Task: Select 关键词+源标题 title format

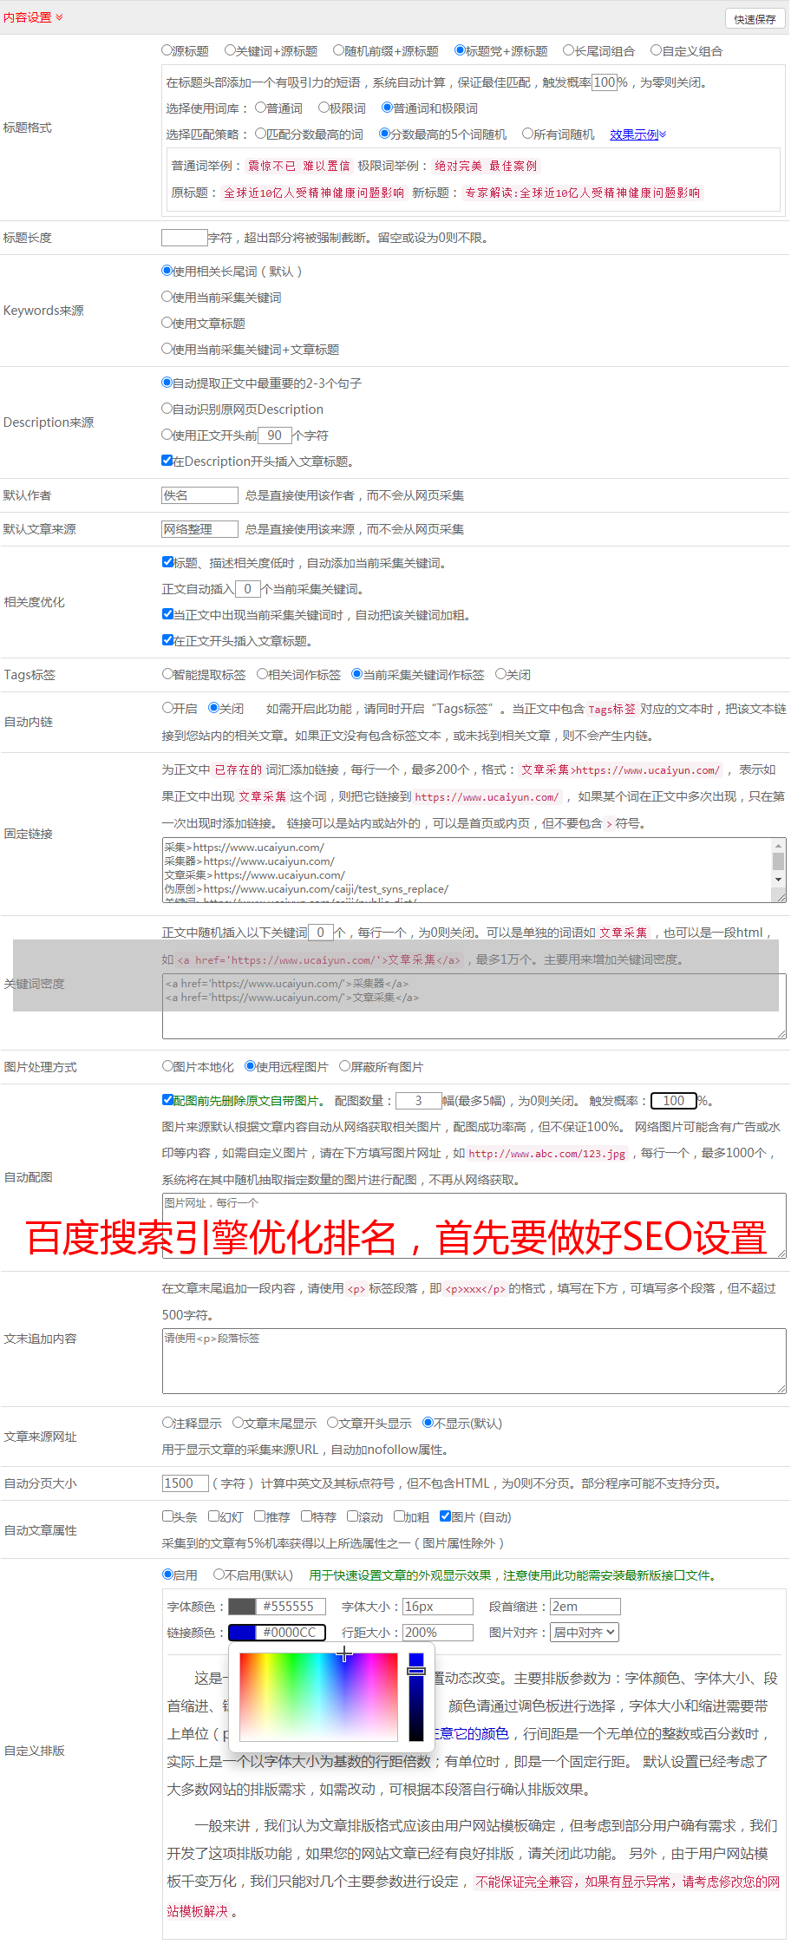Action: click(230, 50)
